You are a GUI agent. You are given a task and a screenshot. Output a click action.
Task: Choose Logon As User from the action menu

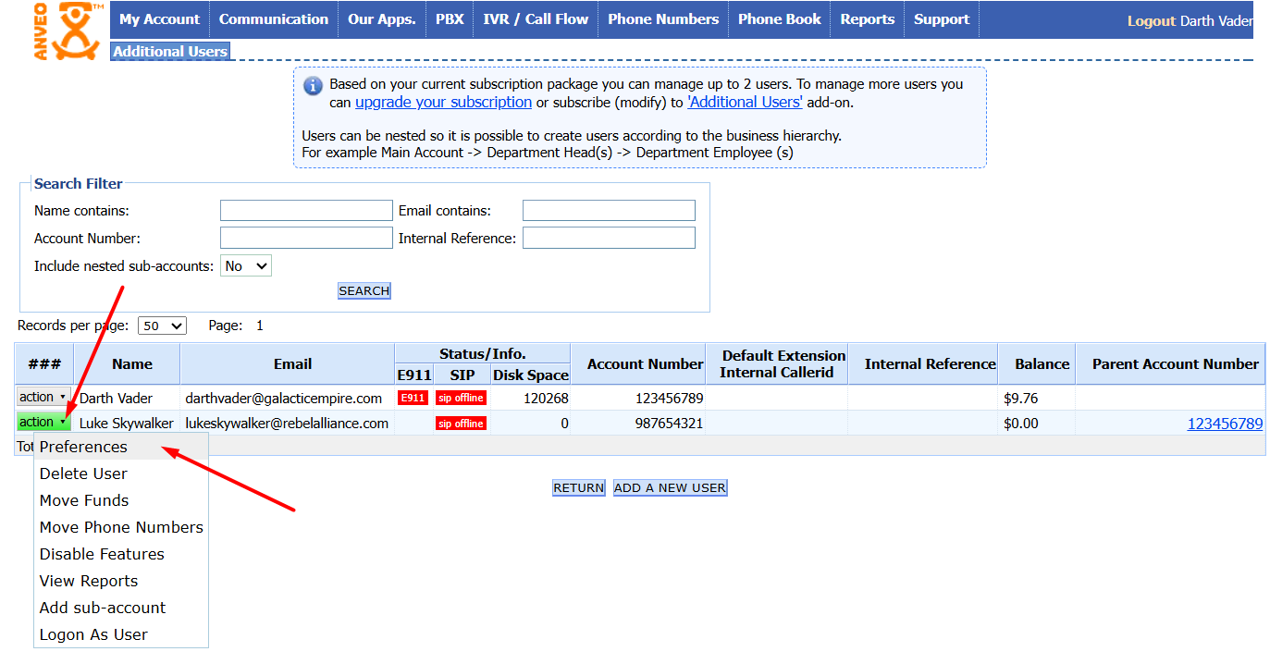121,634
